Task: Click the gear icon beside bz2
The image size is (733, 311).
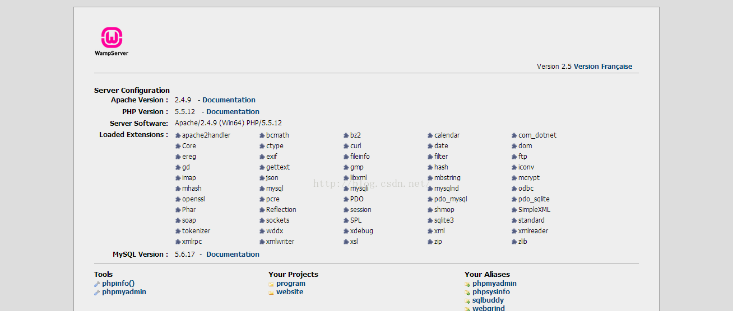Action: (346, 135)
